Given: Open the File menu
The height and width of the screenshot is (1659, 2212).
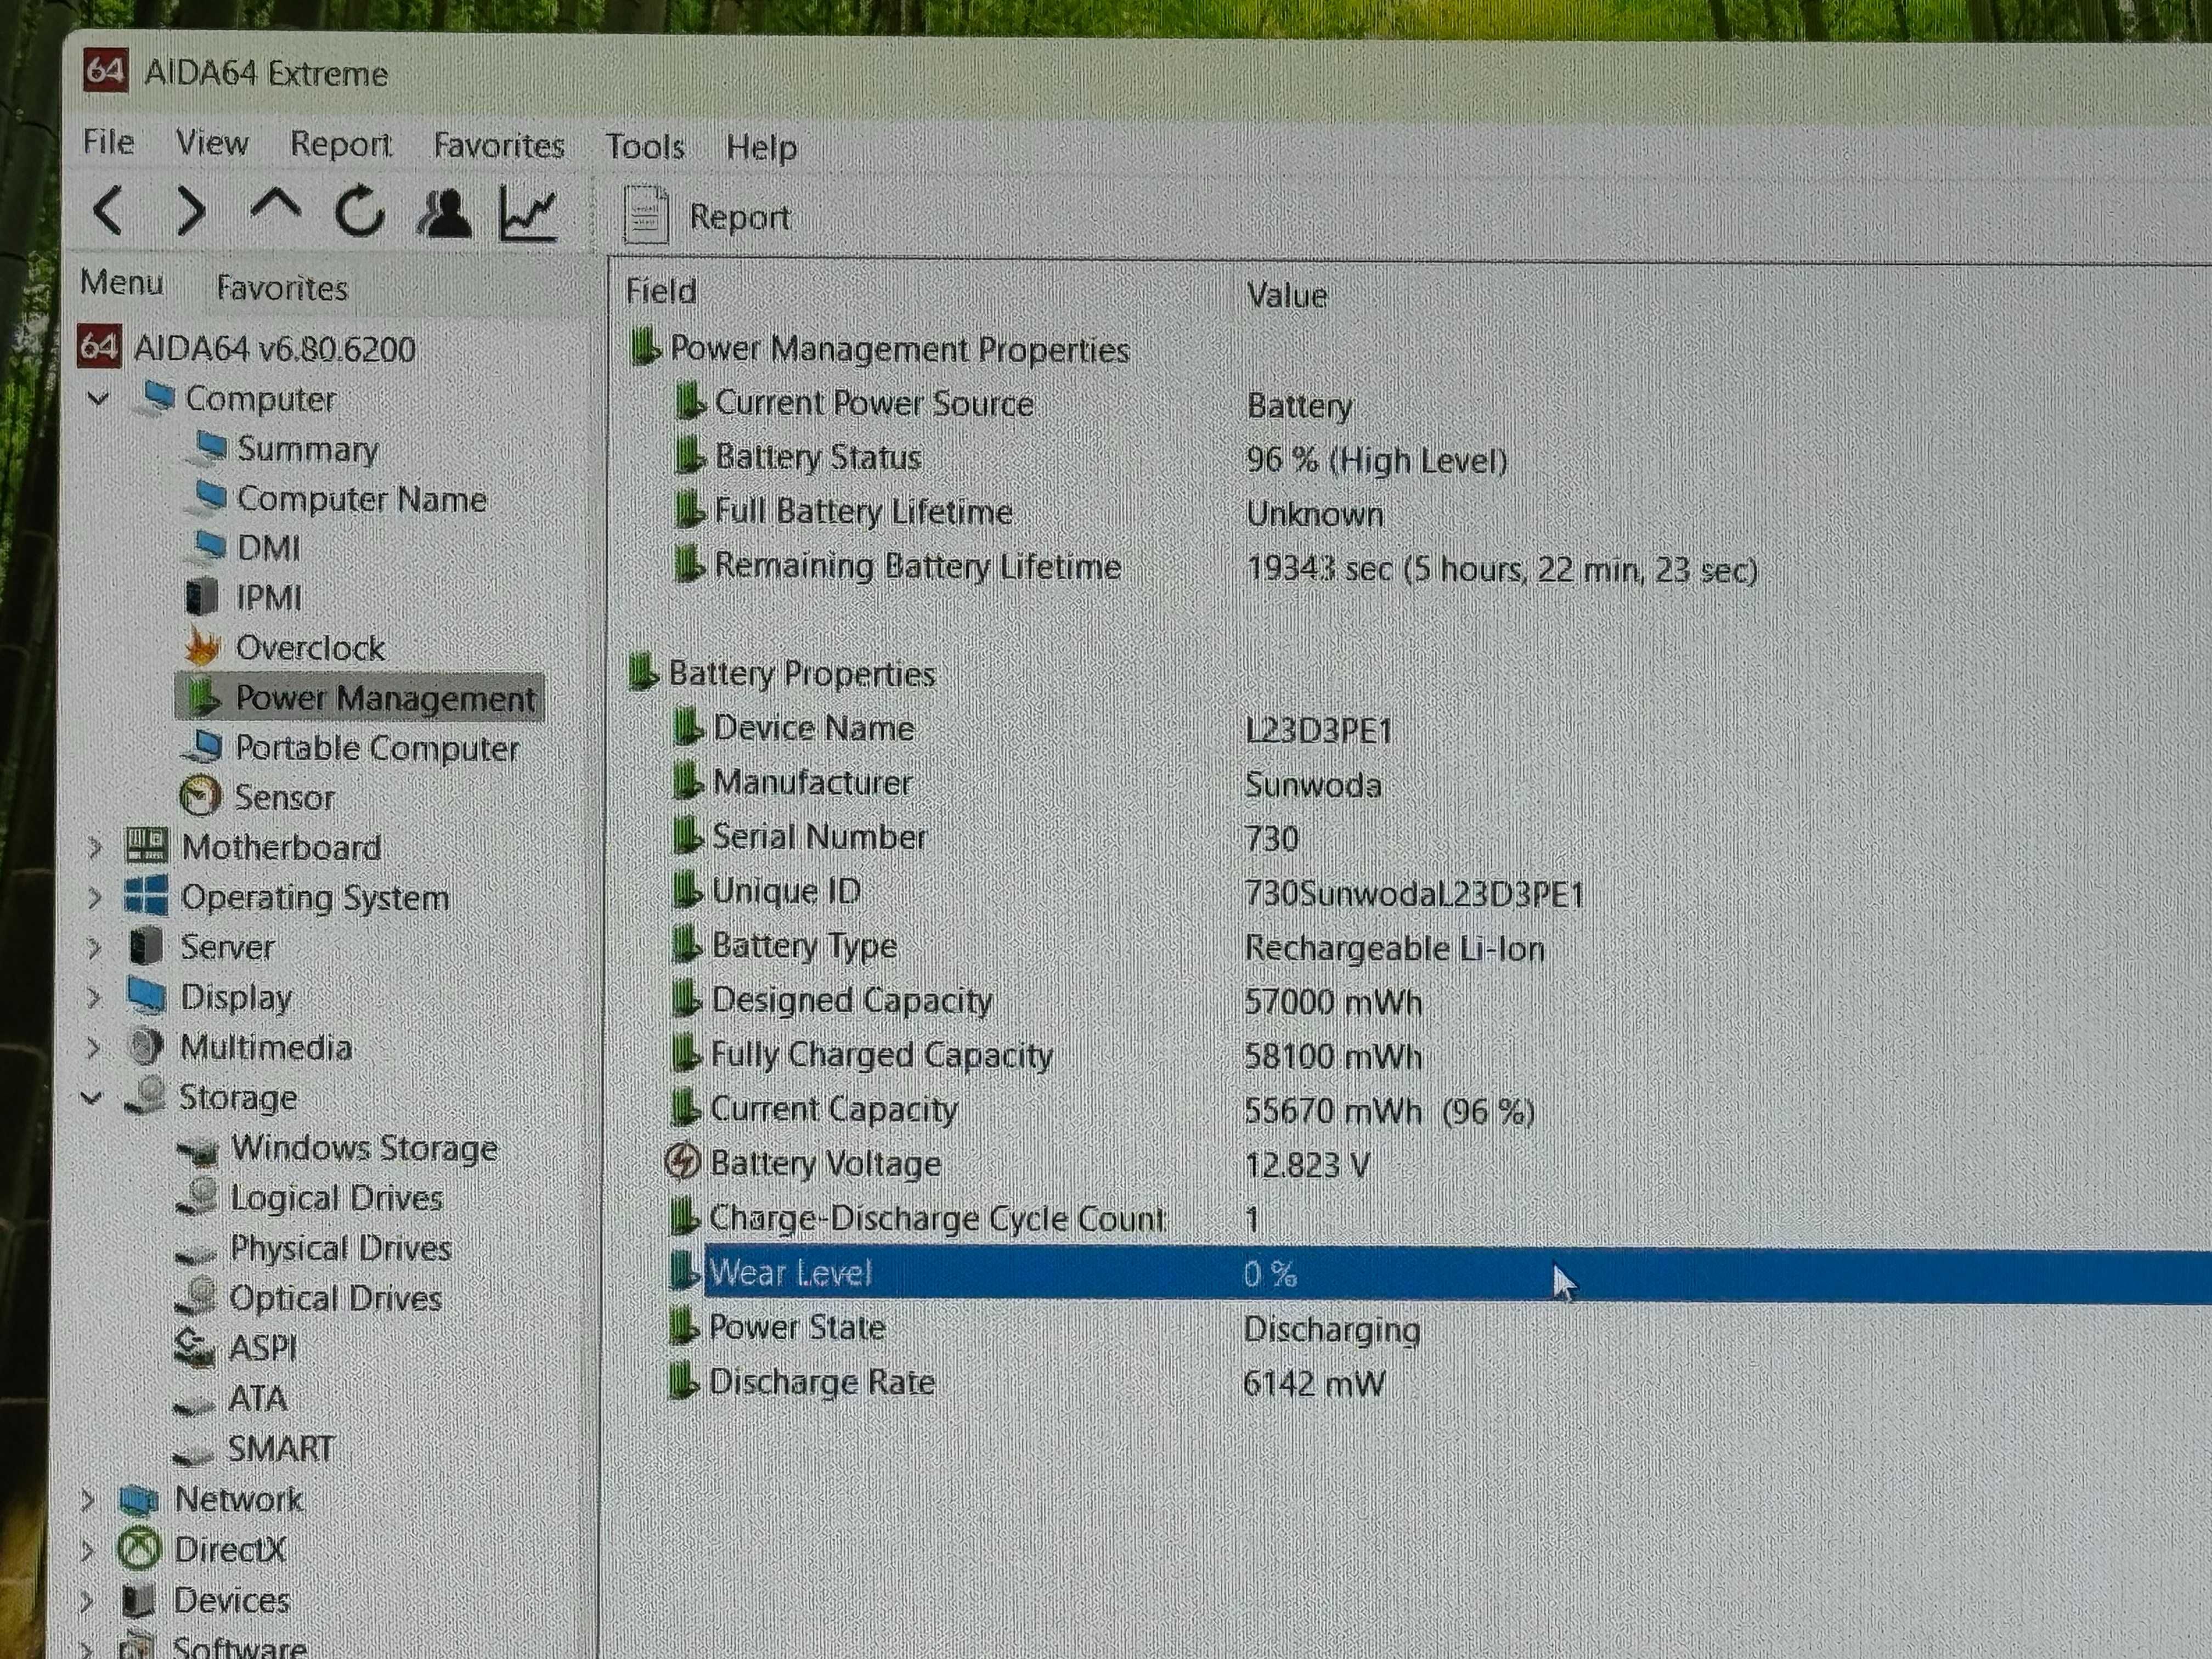Looking at the screenshot, I should 108,142.
